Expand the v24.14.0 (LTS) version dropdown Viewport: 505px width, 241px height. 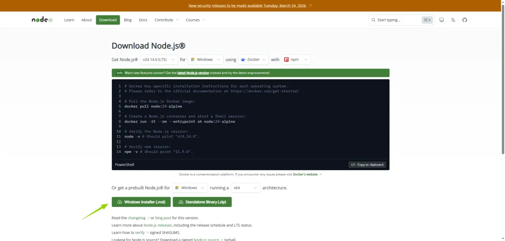[159, 59]
